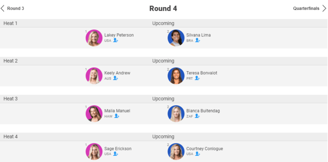Click follow icon next to Silvana Lima's BRA

(198, 40)
